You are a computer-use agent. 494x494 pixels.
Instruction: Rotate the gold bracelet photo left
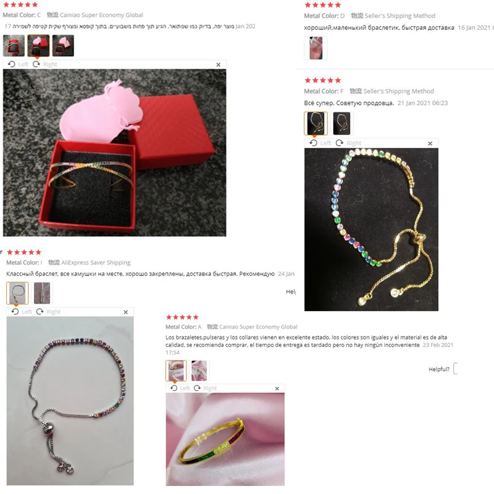pyautogui.click(x=320, y=143)
